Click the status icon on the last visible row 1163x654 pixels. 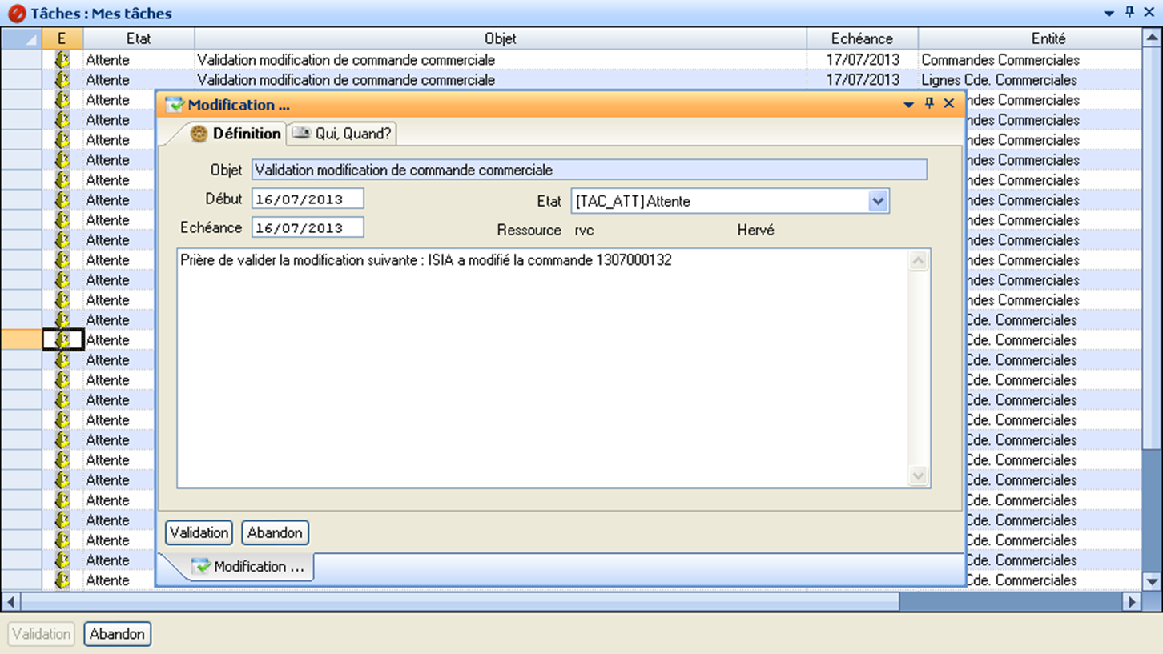click(x=62, y=580)
